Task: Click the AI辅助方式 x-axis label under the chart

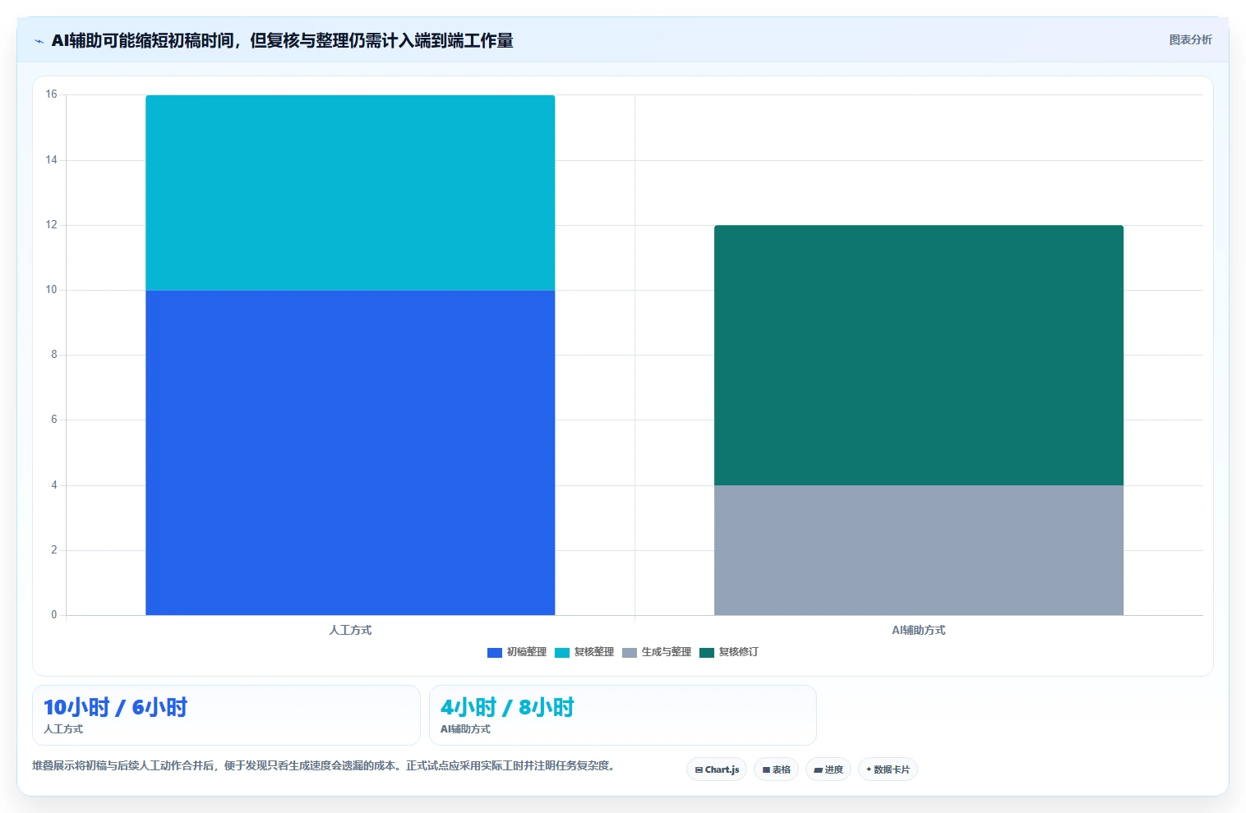Action: point(918,630)
